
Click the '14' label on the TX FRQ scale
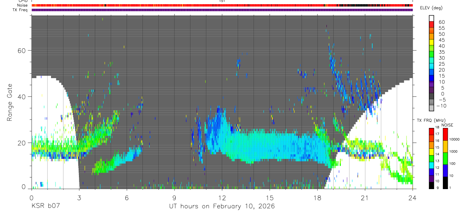(438, 154)
